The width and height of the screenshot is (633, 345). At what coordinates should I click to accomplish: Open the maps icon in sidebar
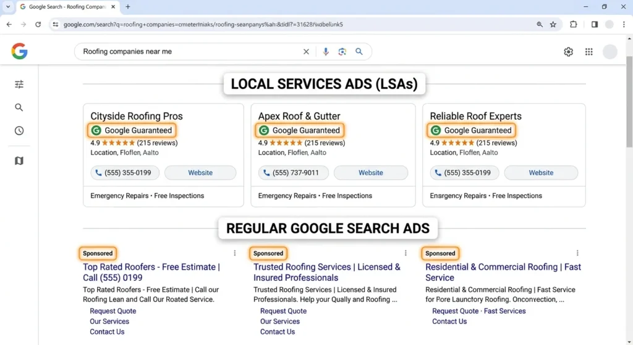tap(19, 161)
